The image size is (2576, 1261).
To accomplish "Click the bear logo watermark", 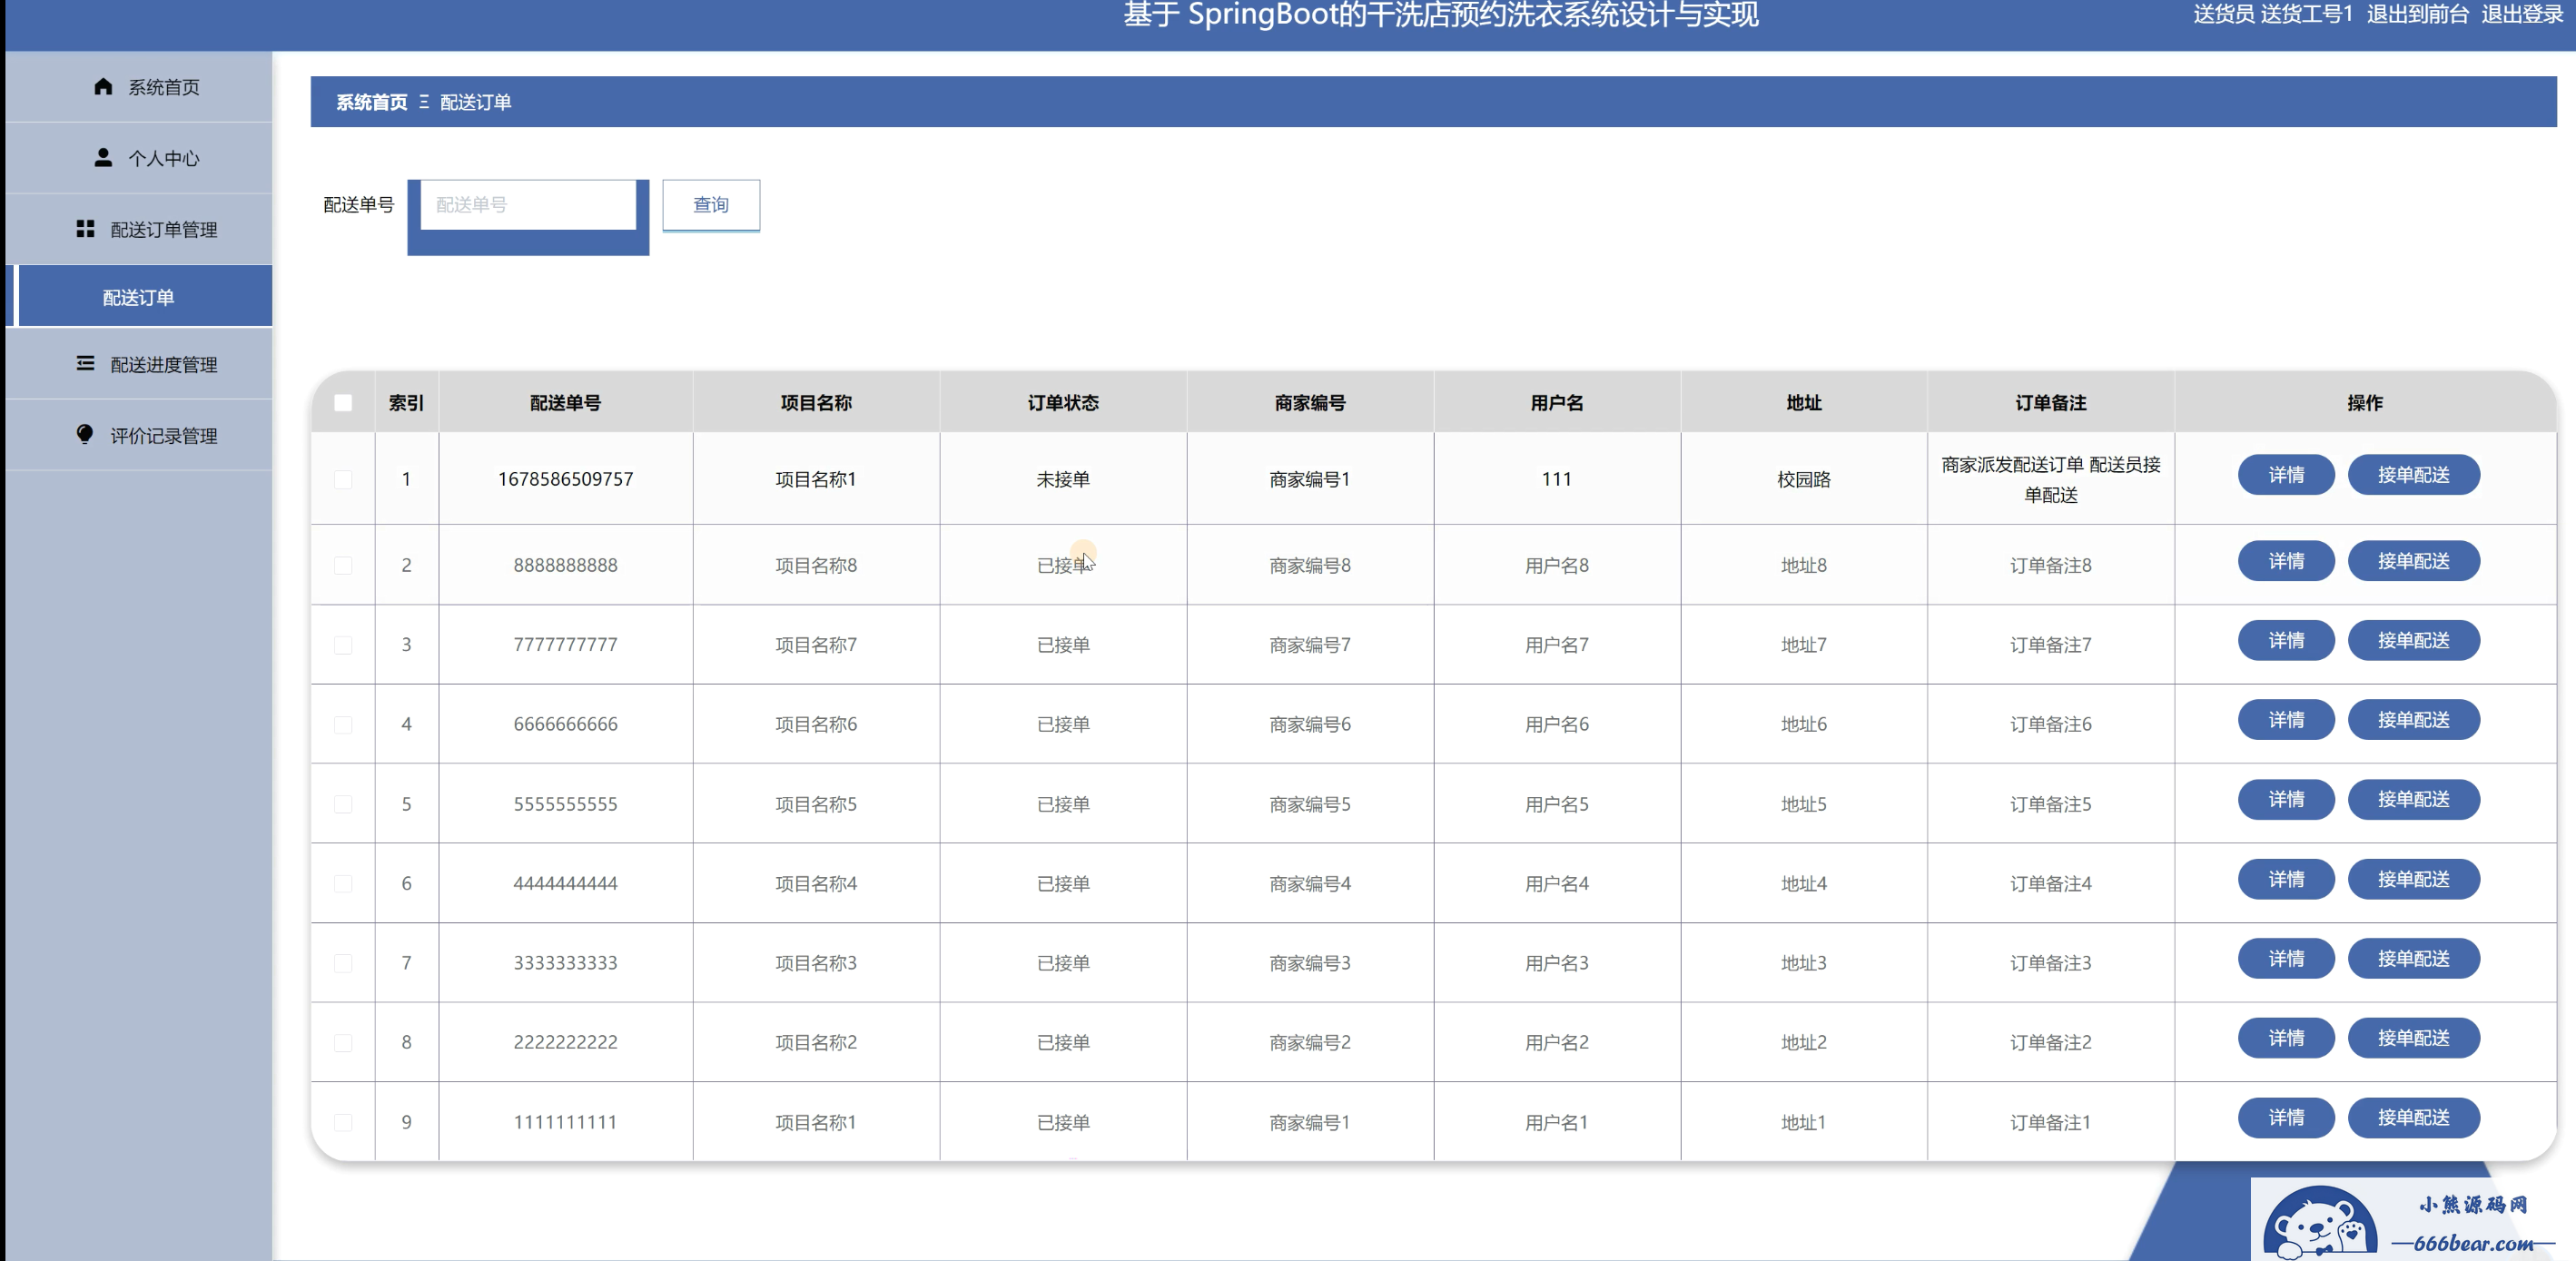I will tap(2319, 1223).
